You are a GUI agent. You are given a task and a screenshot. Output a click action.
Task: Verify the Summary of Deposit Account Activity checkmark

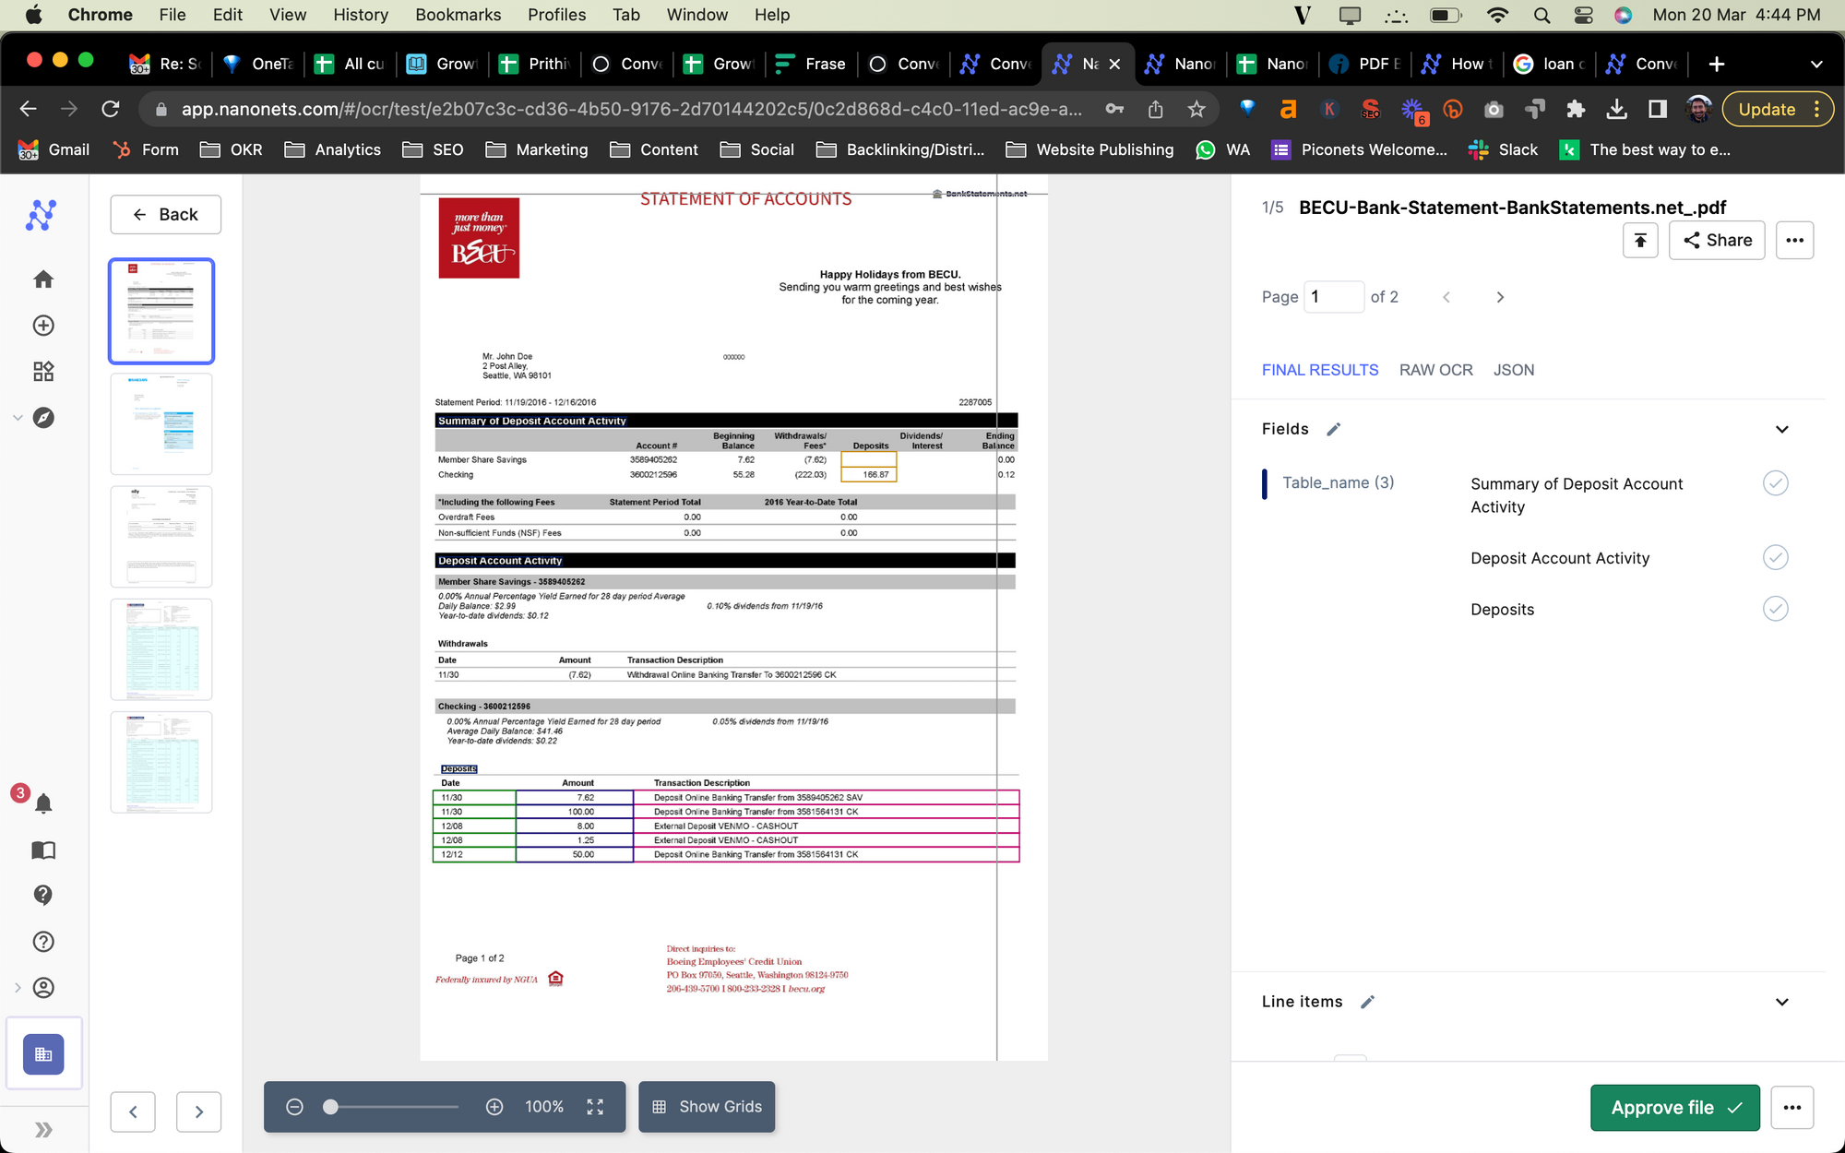1775,483
